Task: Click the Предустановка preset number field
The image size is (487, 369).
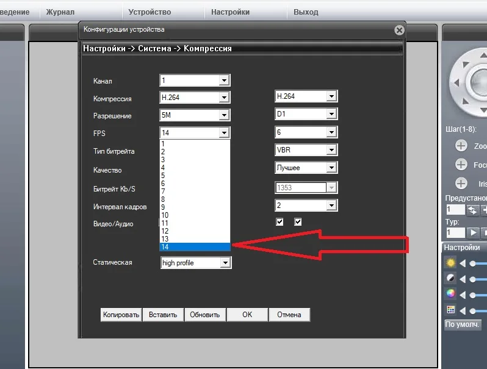Action: 455,210
